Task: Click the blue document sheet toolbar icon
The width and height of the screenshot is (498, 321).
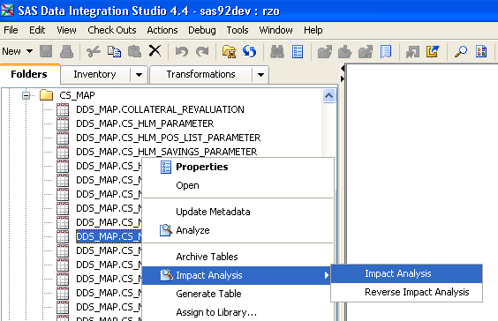Action: pyautogui.click(x=386, y=51)
